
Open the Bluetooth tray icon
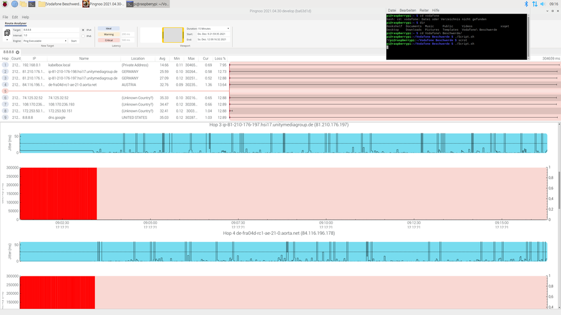[526, 4]
